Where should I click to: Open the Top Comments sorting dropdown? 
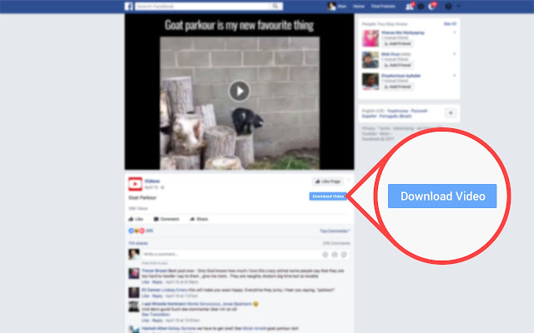(335, 231)
